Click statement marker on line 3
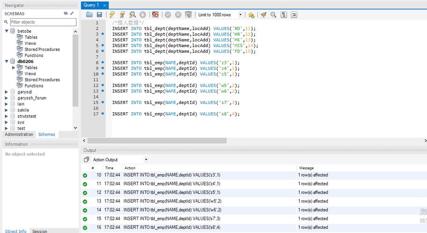The width and height of the screenshot is (427, 233). coord(103,34)
